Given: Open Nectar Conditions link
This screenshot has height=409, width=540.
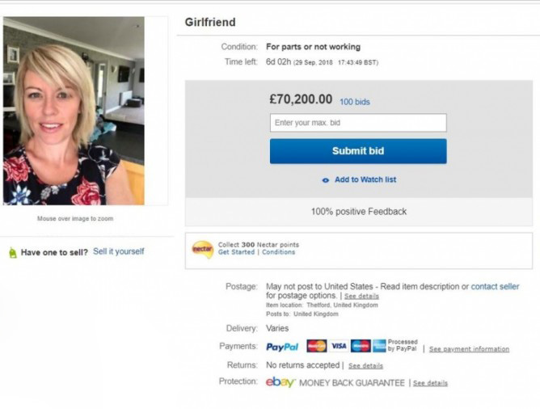Looking at the screenshot, I should [x=278, y=252].
